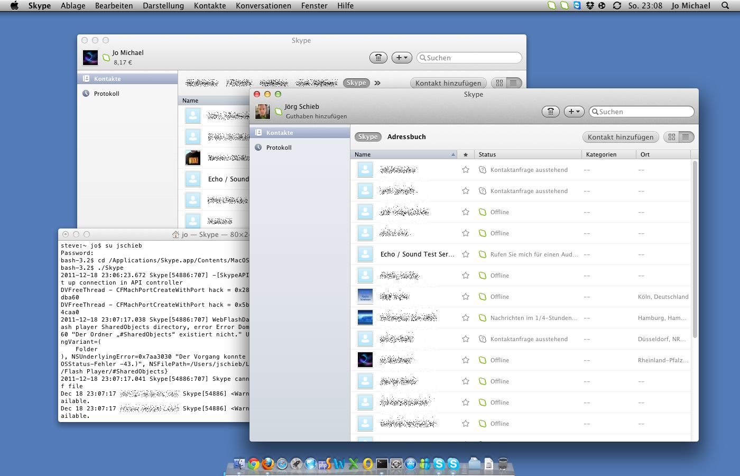Viewport: 740px width, 476px height.
Task: Open Terminal from the Dock
Action: click(x=382, y=464)
